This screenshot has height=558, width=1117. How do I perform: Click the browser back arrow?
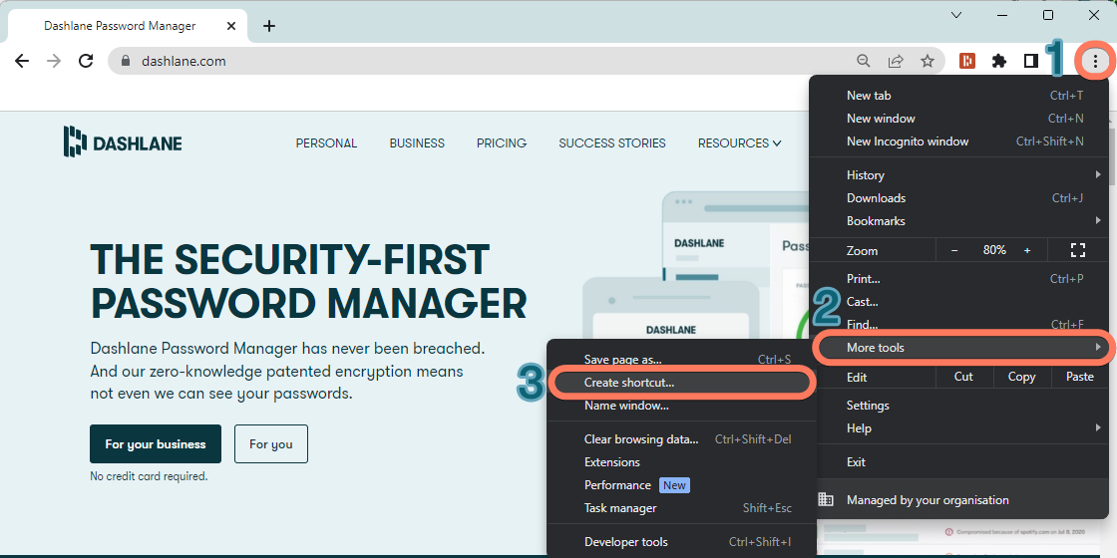click(22, 61)
